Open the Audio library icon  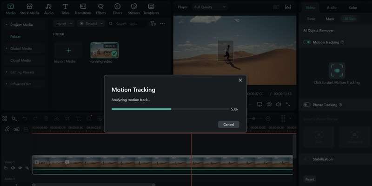pos(48,7)
